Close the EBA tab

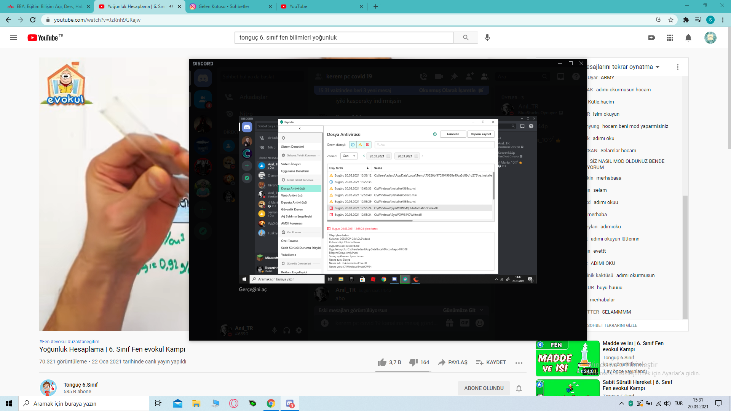[x=88, y=6]
